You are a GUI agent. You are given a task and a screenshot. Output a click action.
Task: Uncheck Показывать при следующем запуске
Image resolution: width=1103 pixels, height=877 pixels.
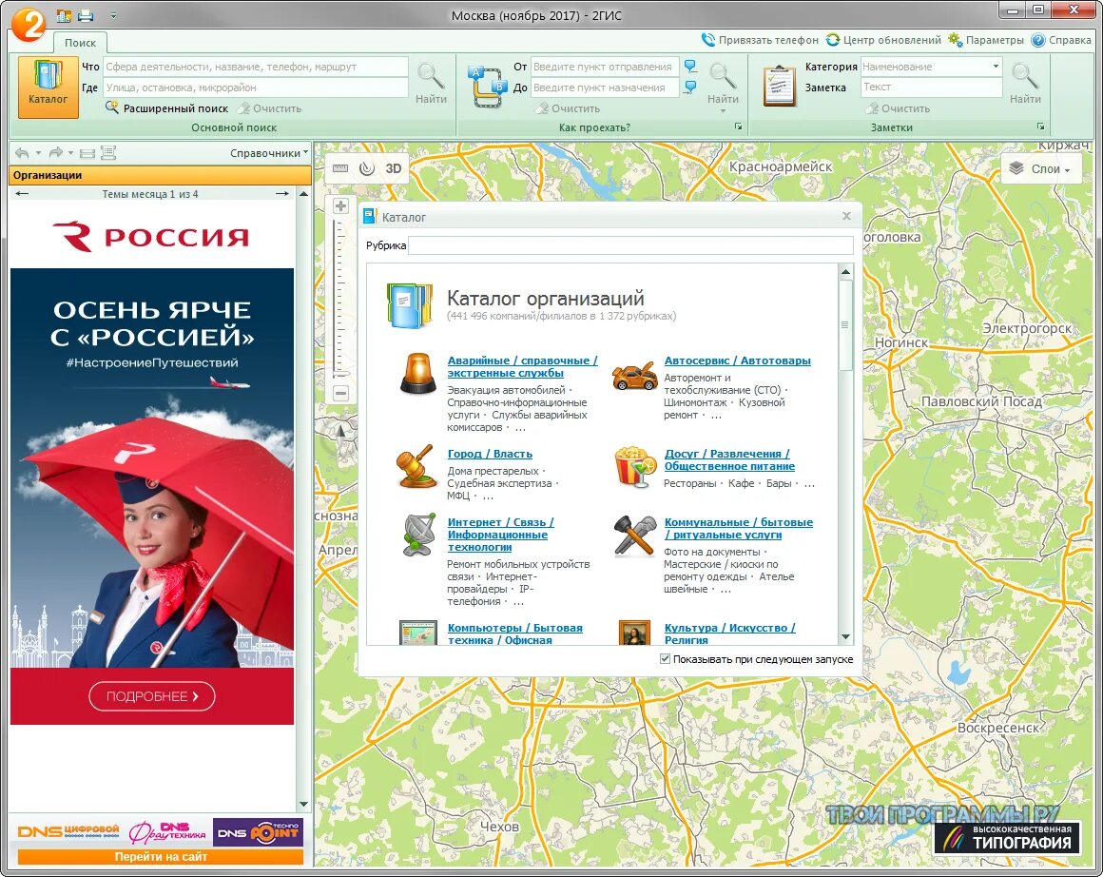[665, 659]
